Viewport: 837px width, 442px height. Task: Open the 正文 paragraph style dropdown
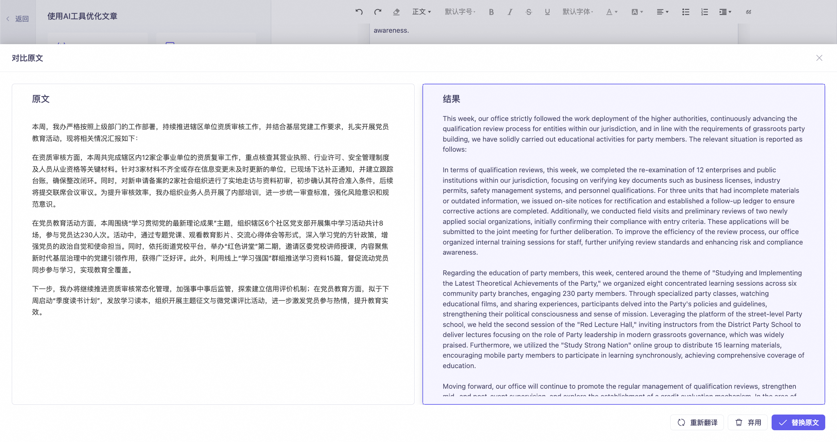coord(421,12)
